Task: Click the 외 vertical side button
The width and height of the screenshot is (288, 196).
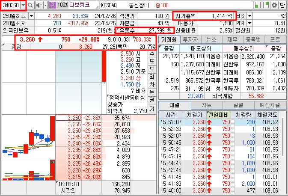Action: pos(152,77)
